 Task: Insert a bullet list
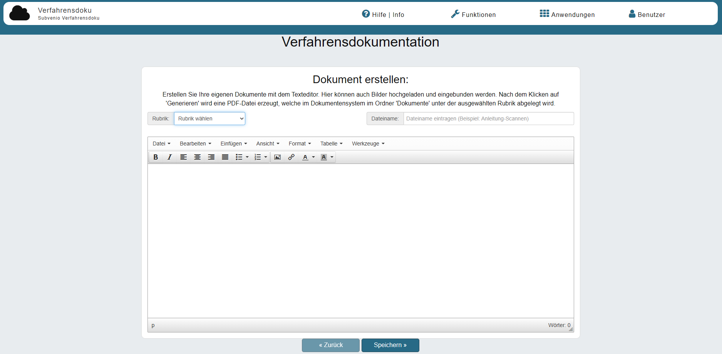pos(239,157)
